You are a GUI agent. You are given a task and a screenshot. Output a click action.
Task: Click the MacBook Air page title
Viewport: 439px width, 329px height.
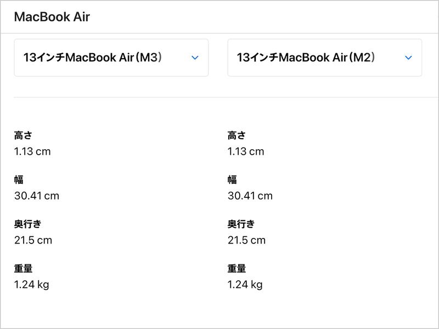click(52, 17)
